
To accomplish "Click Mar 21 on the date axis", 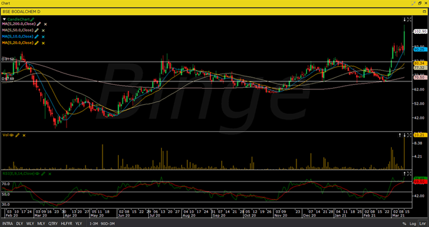I will (398, 216).
